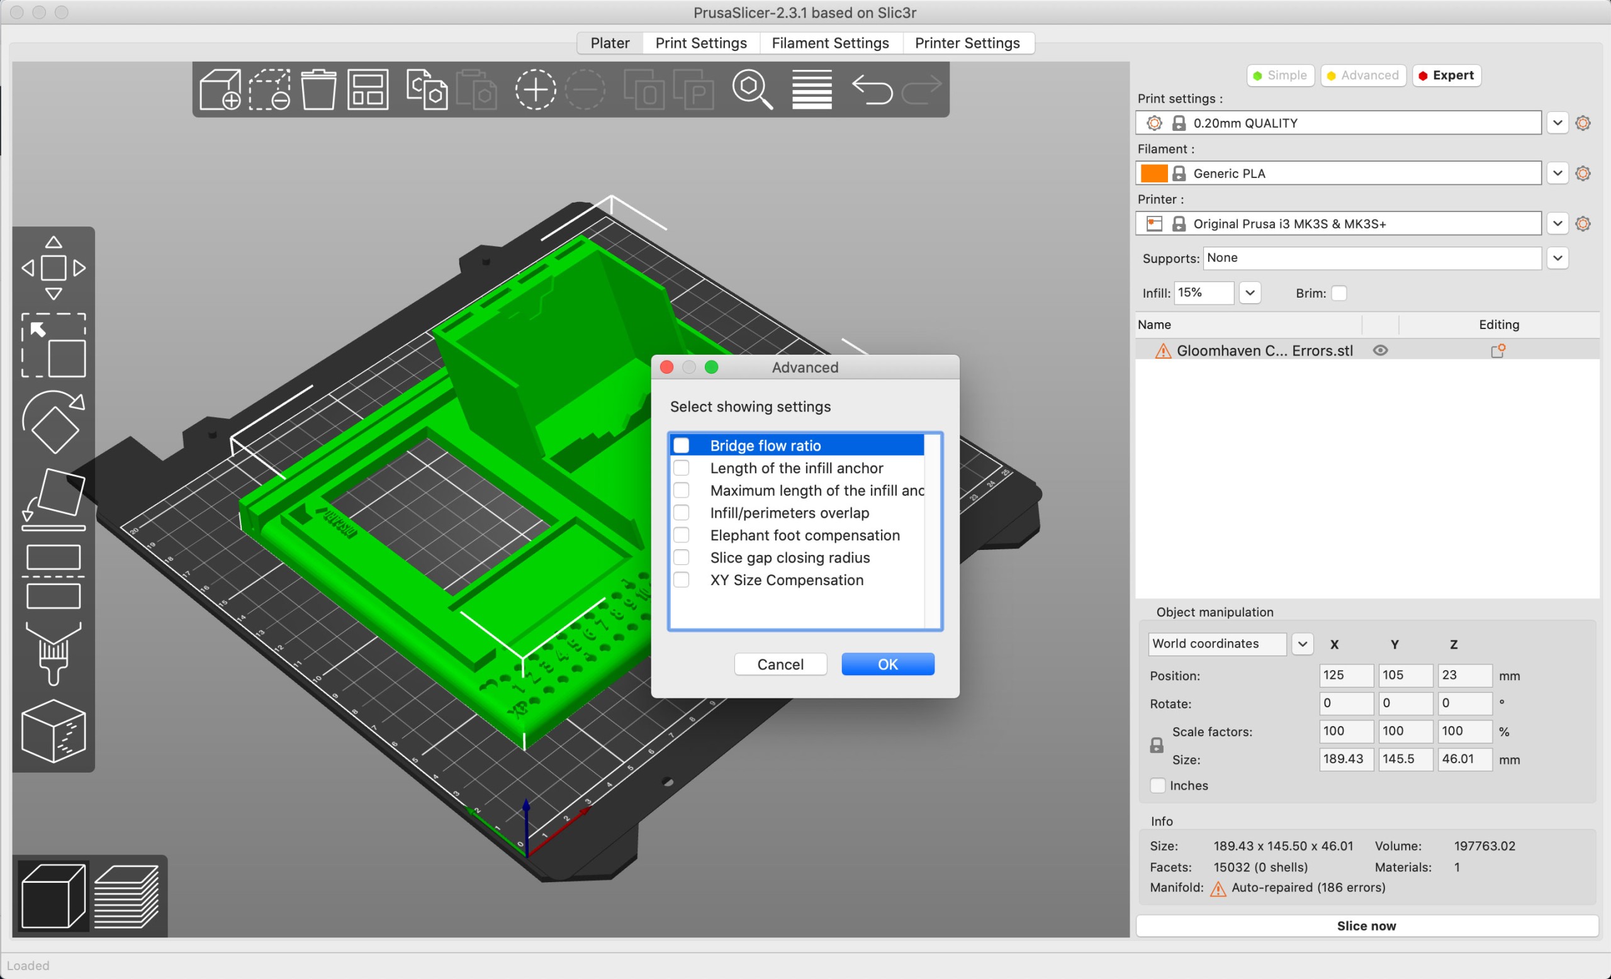Viewport: 1611px width, 979px height.
Task: Switch to sliced layers preview view
Action: click(127, 896)
